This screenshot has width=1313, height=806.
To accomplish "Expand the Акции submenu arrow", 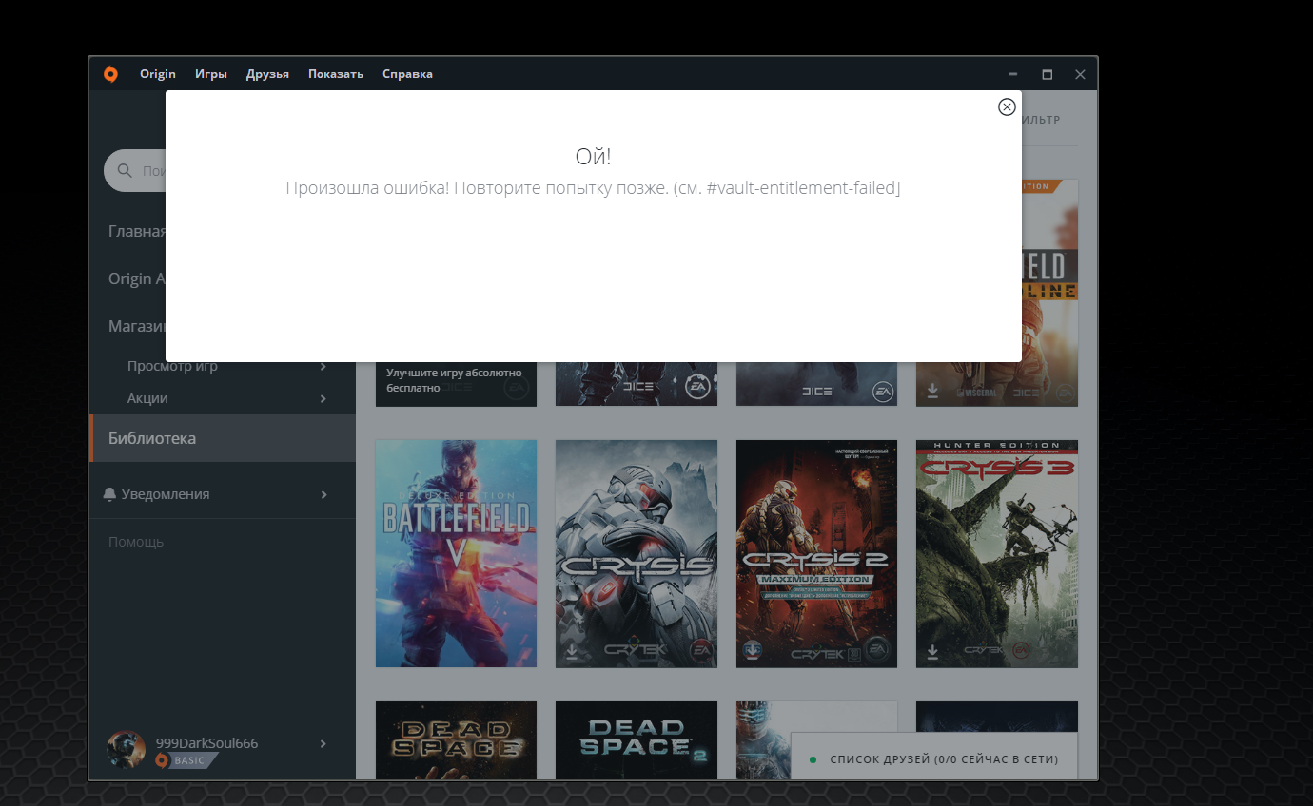I will (323, 398).
